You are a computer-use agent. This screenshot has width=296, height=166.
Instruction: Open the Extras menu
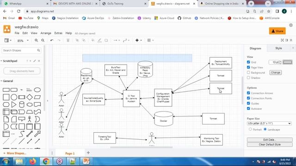point(58,33)
